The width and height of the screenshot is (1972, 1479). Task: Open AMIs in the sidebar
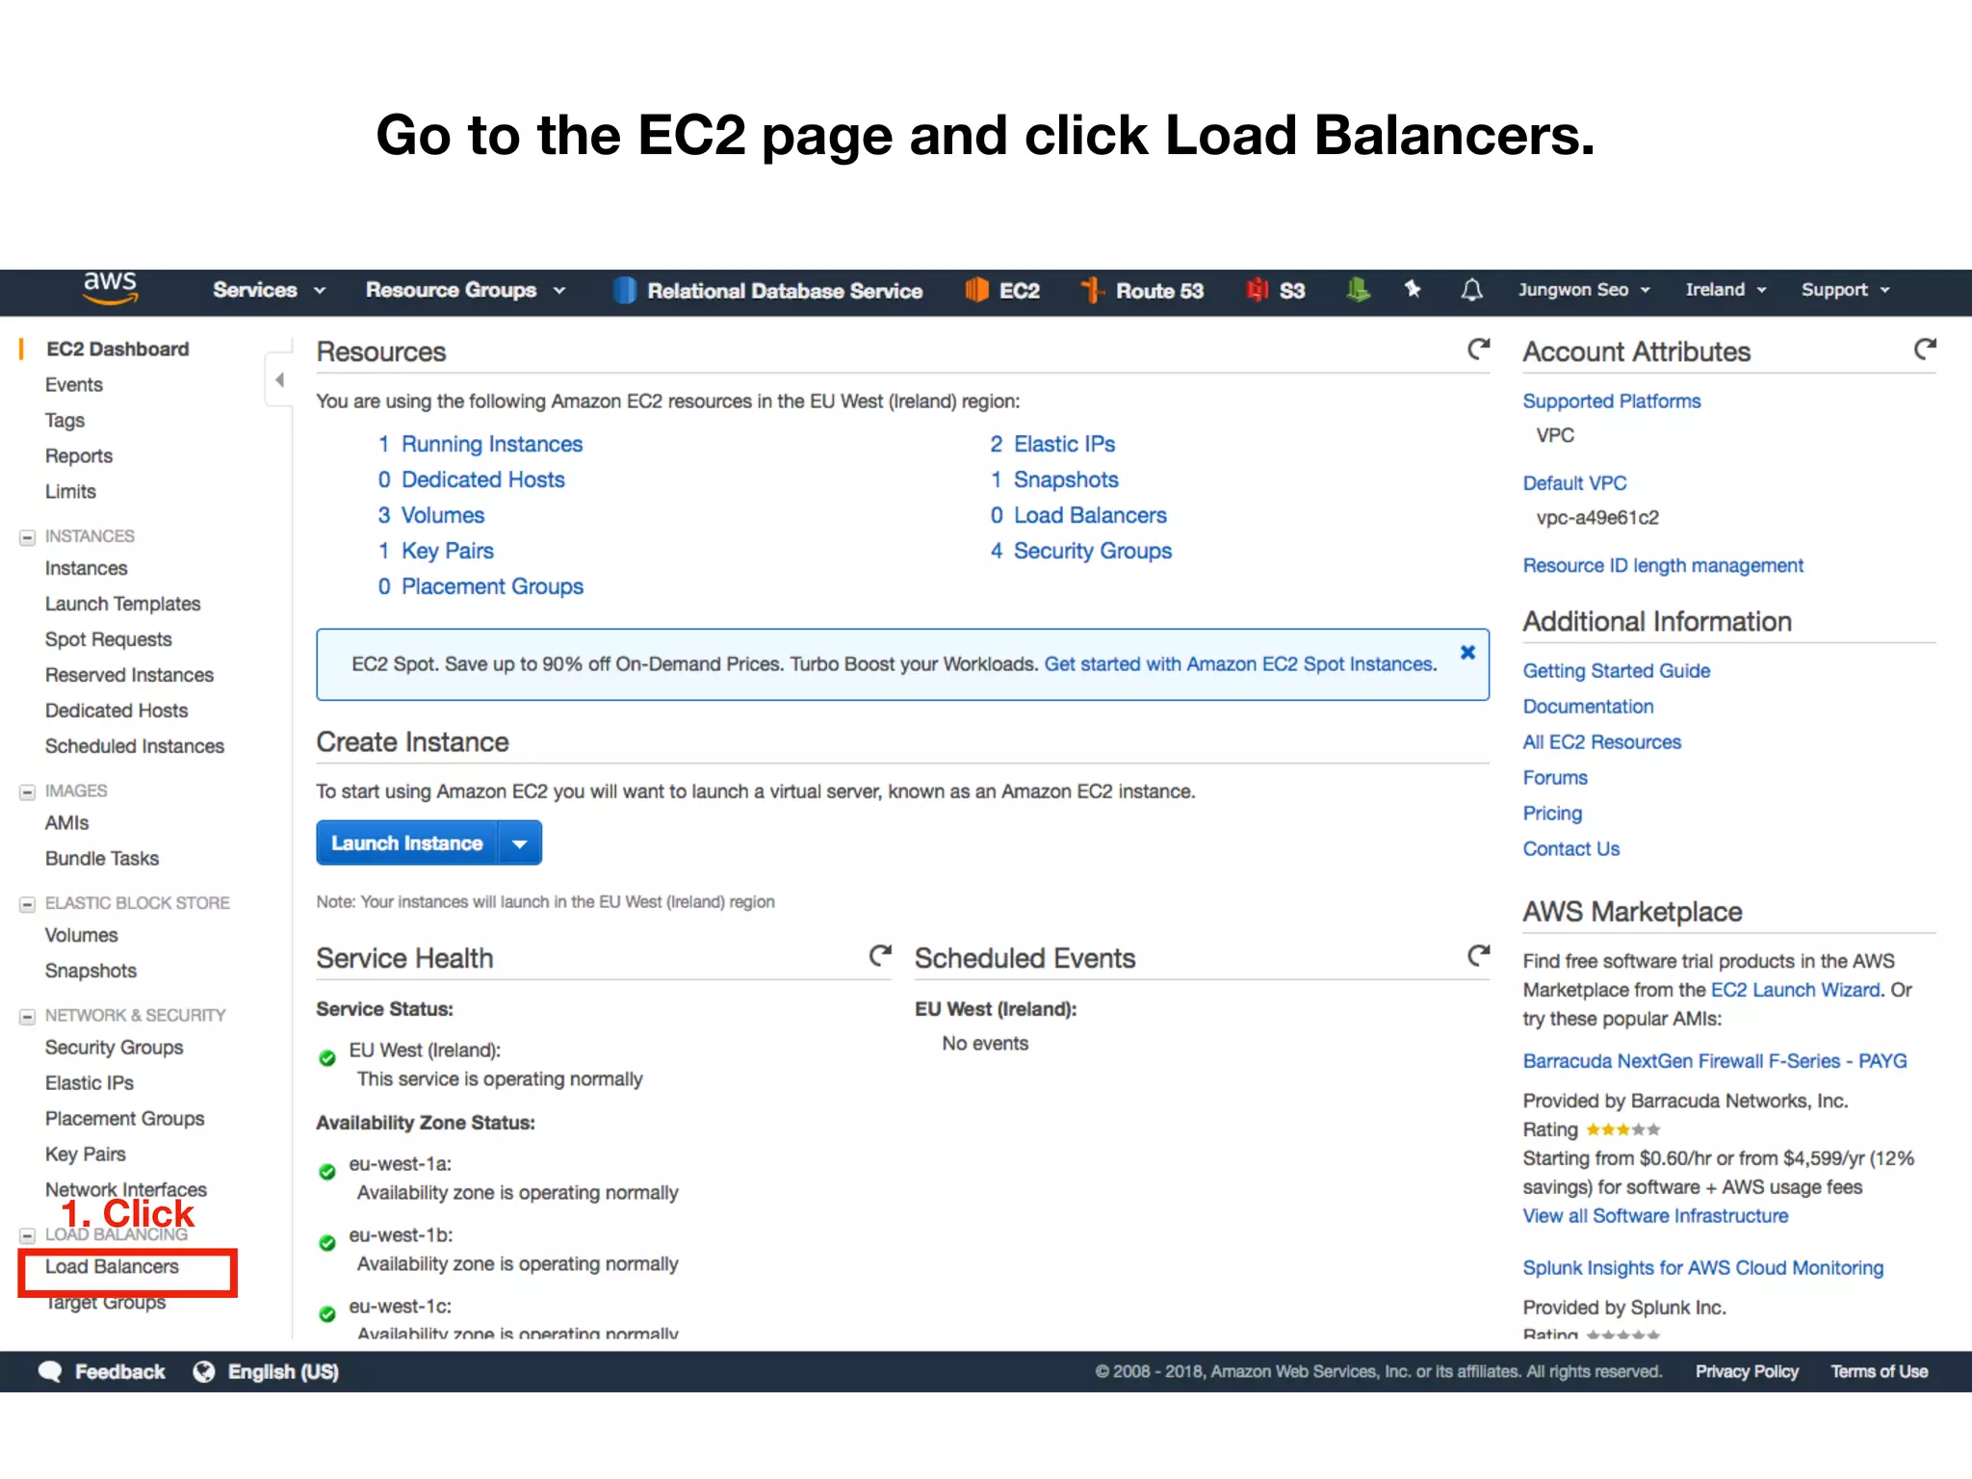66,822
